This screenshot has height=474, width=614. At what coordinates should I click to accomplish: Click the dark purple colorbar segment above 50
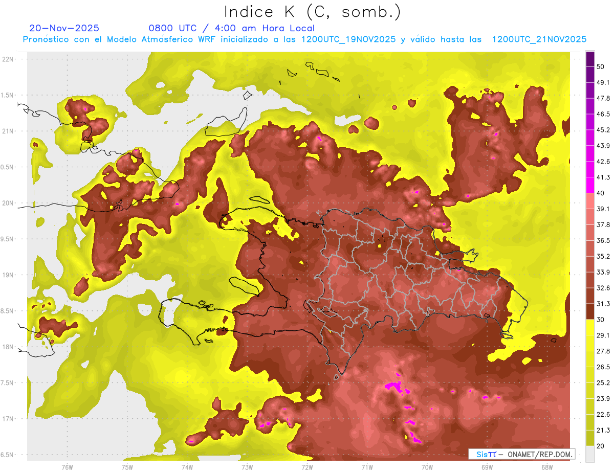590,59
